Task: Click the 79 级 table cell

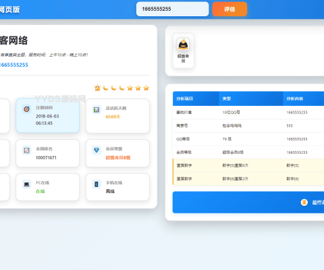Action: [x=227, y=139]
